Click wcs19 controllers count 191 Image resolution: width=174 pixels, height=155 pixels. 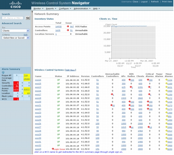(x=98, y=149)
